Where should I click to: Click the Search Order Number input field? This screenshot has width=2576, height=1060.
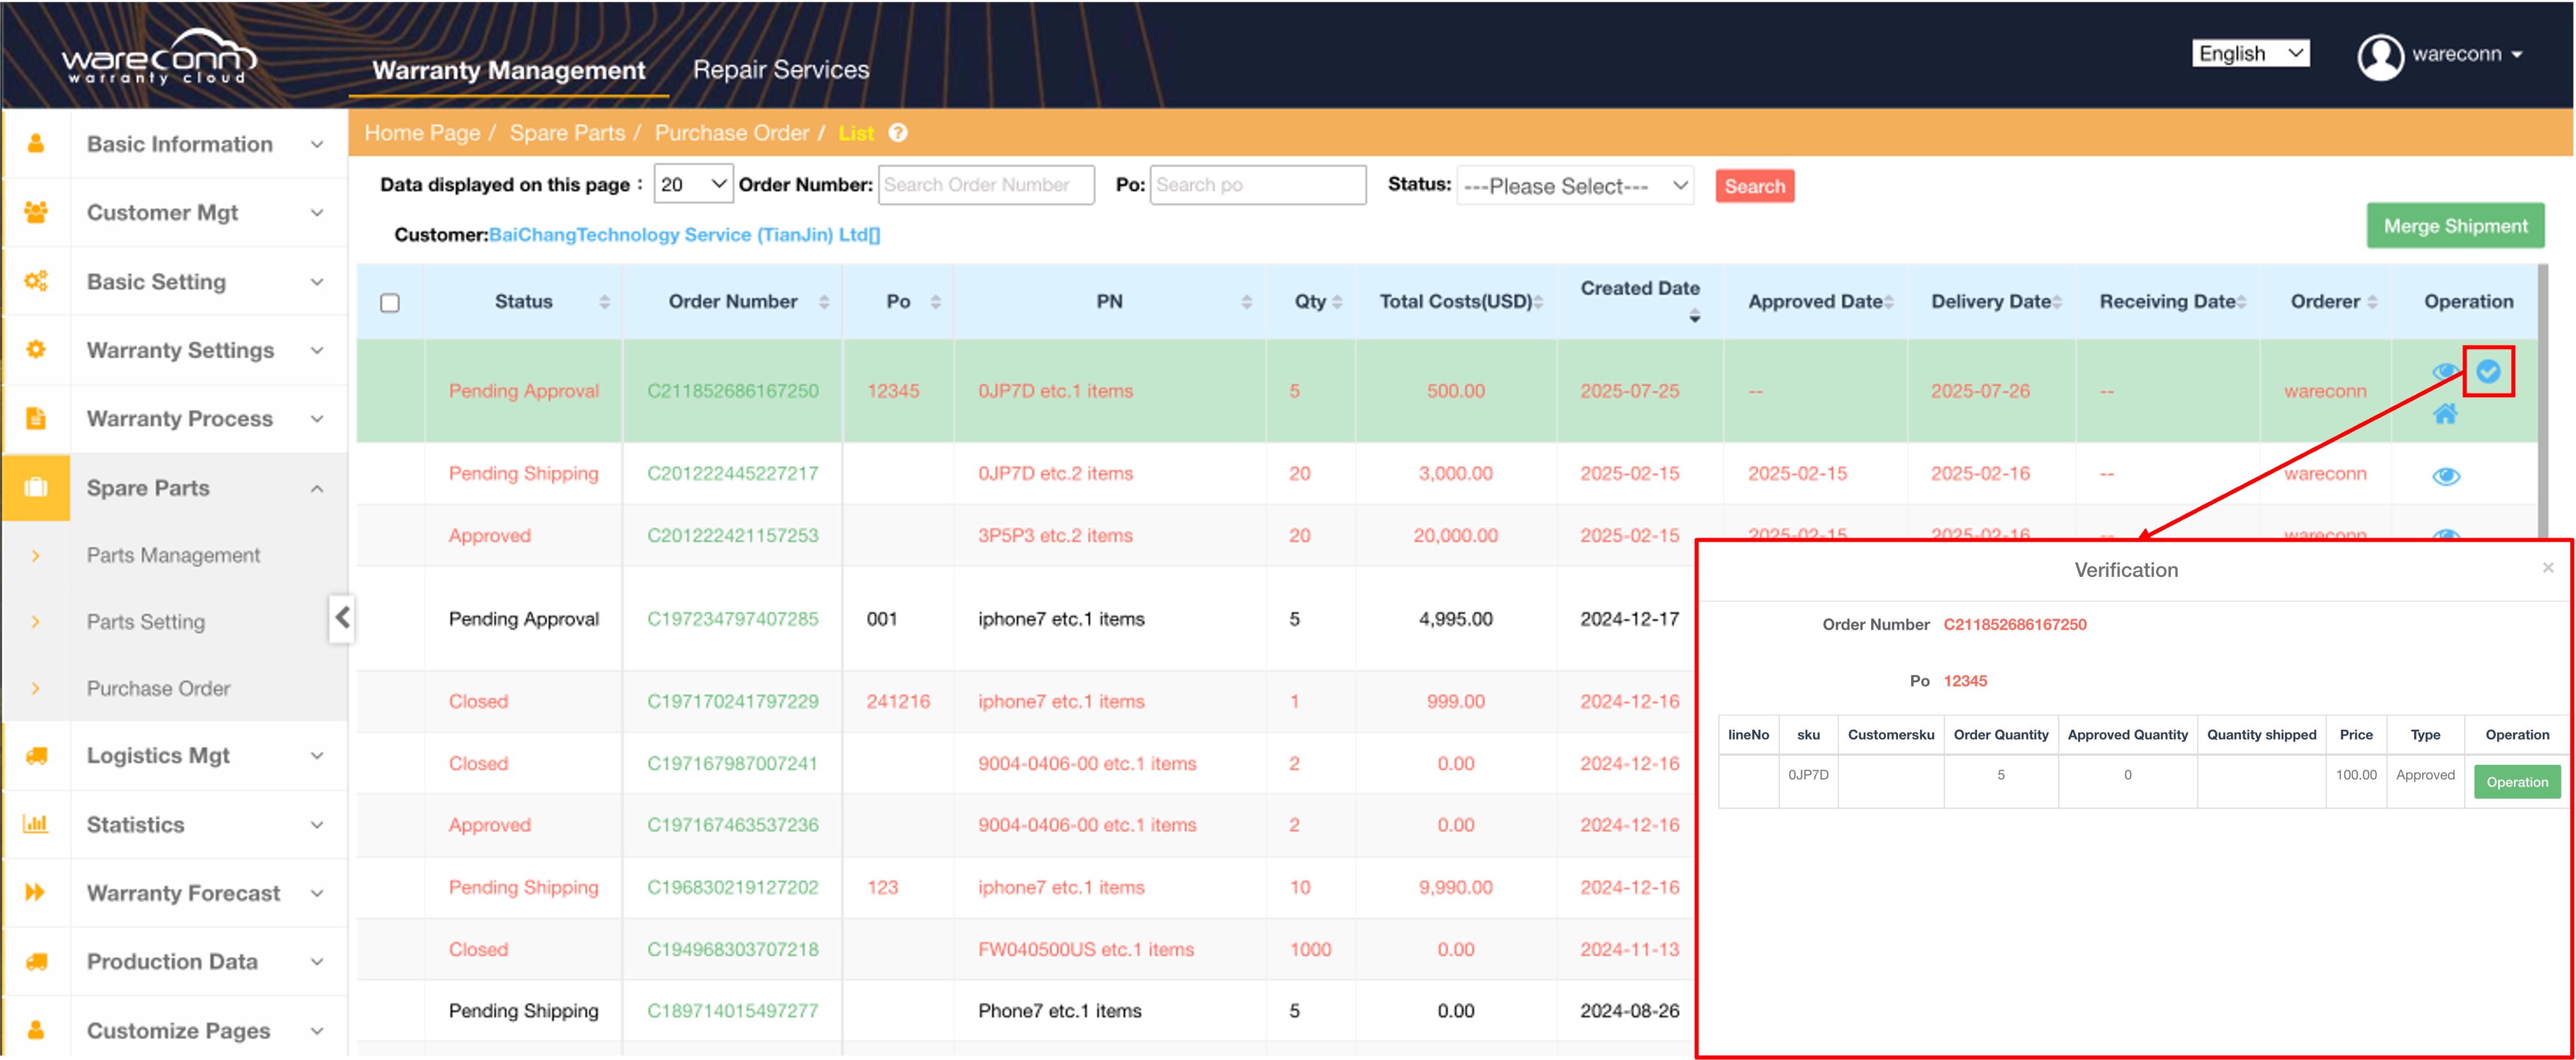[985, 185]
